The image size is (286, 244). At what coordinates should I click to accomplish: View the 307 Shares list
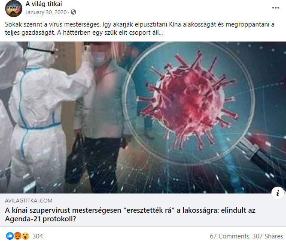point(268,236)
